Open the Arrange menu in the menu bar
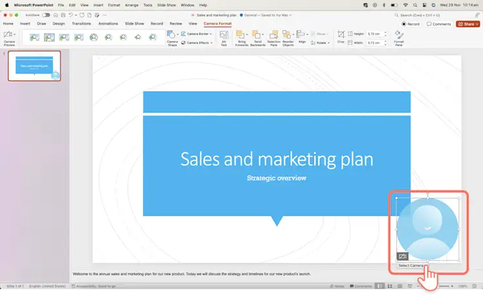Viewport: 483px width, 296px height. click(x=131, y=5)
